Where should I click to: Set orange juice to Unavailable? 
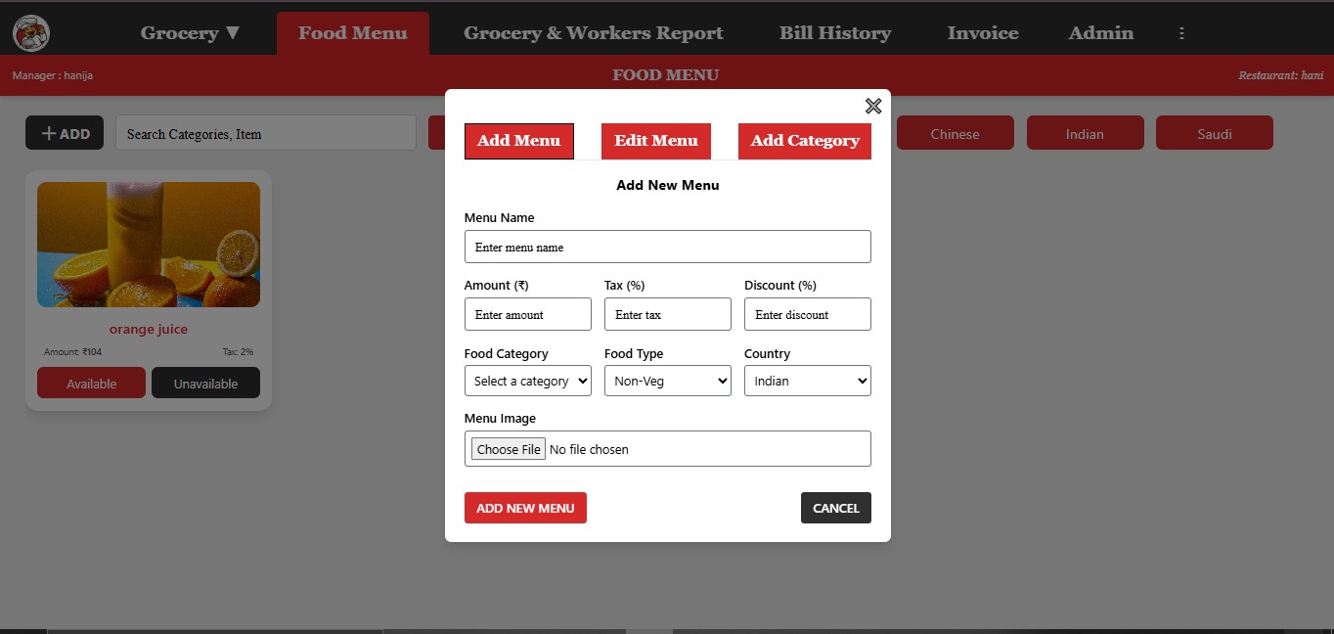[205, 383]
